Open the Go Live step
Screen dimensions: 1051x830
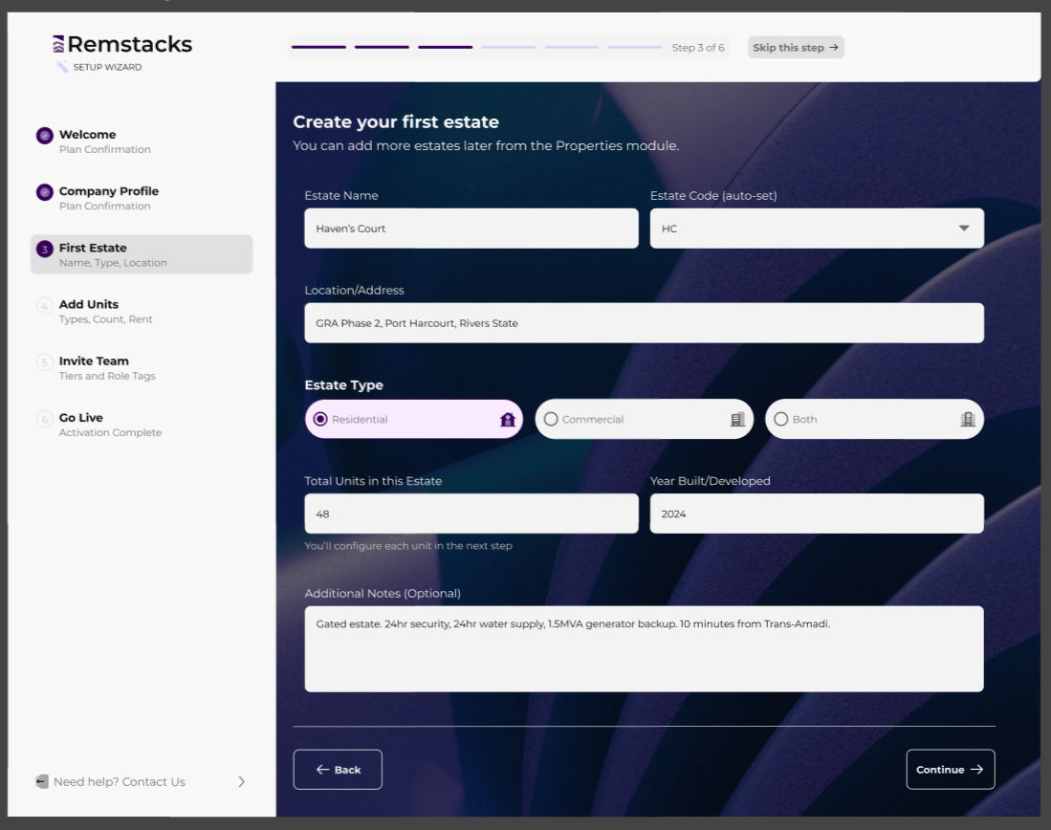[x=142, y=425]
